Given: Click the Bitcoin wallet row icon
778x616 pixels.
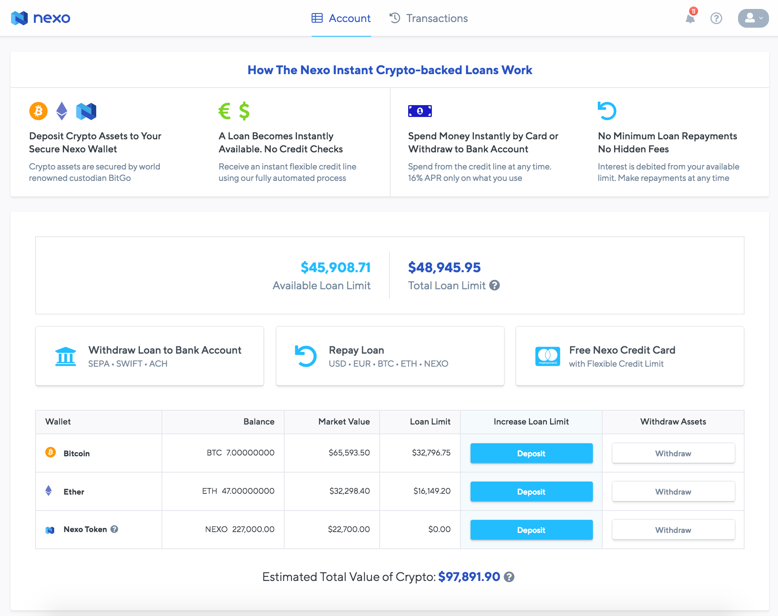Looking at the screenshot, I should [x=51, y=452].
